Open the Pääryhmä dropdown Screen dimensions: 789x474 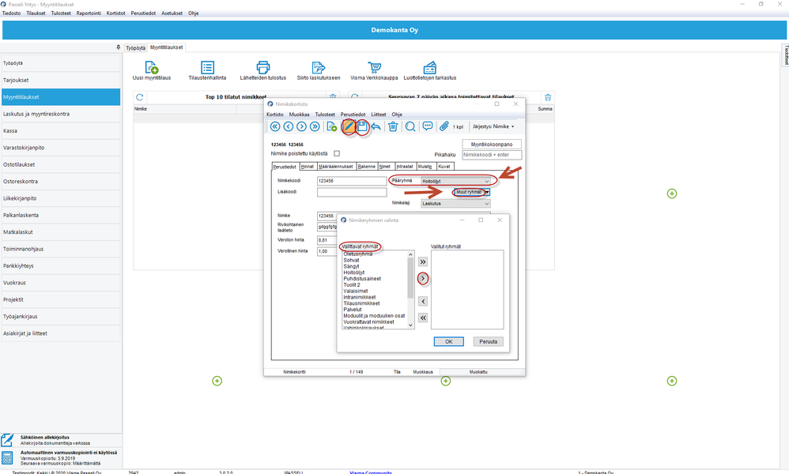point(456,181)
